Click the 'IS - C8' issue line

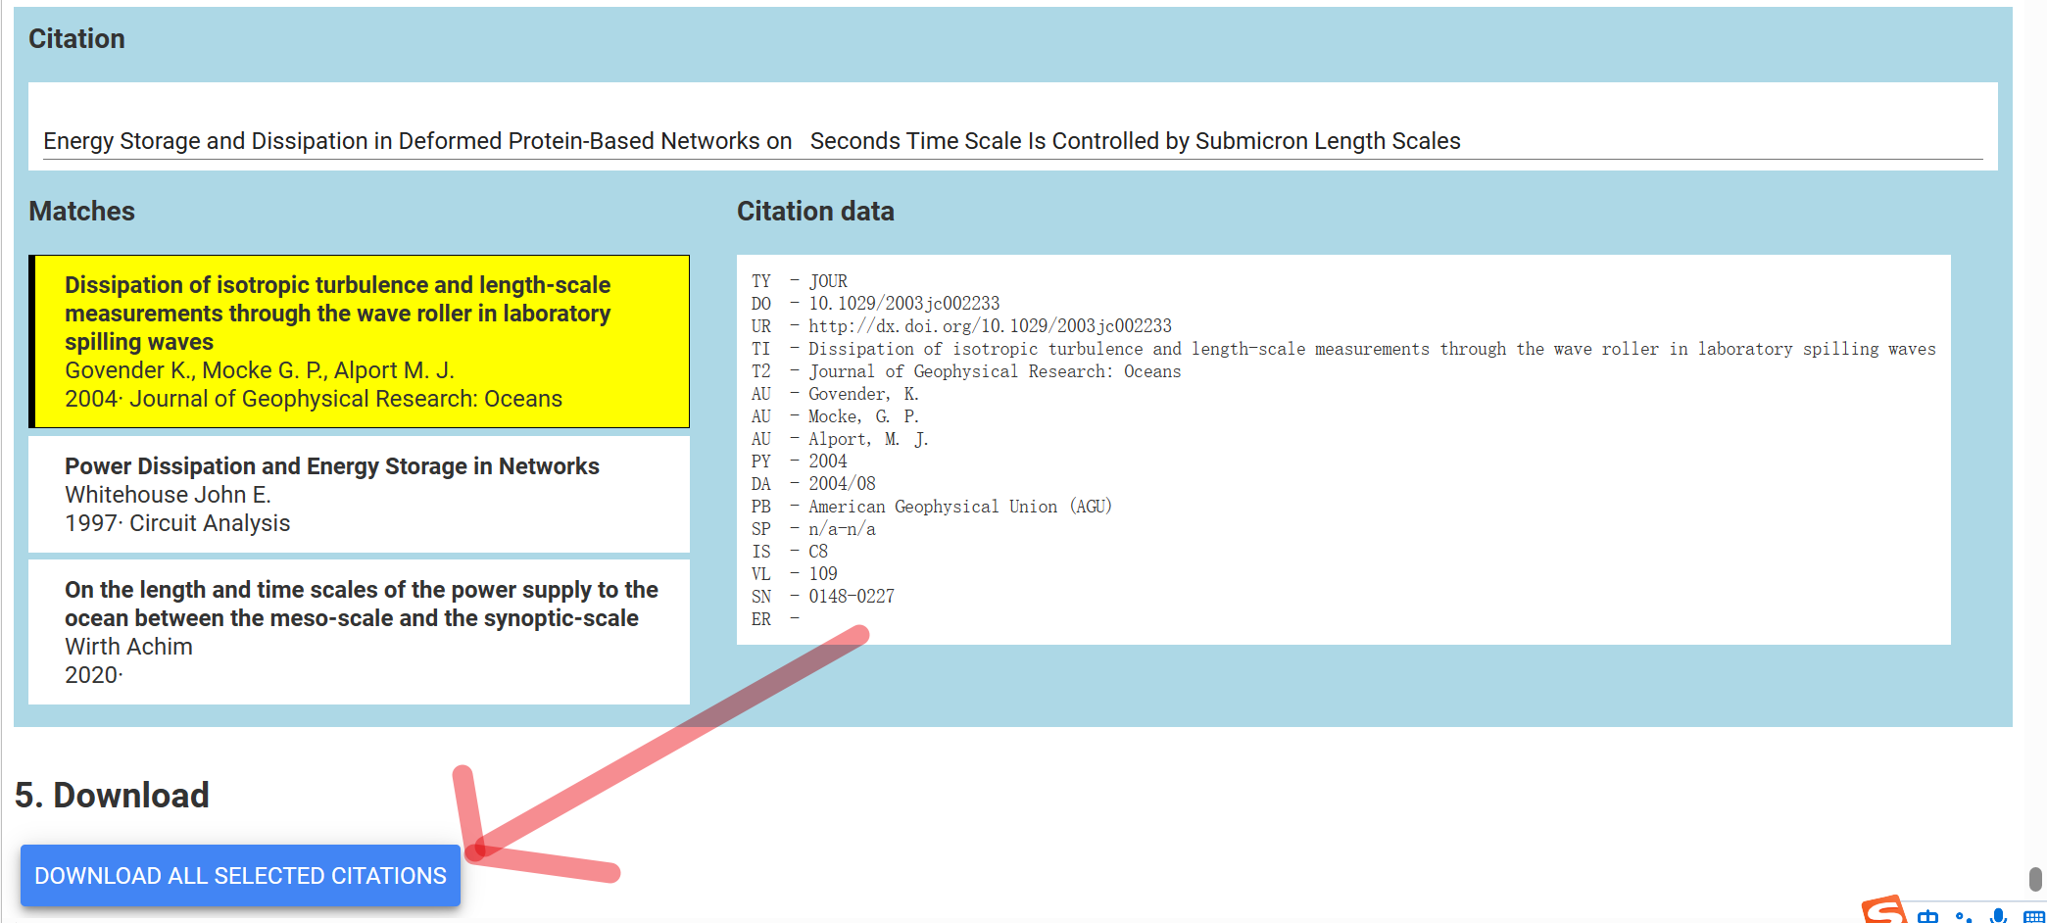(790, 551)
